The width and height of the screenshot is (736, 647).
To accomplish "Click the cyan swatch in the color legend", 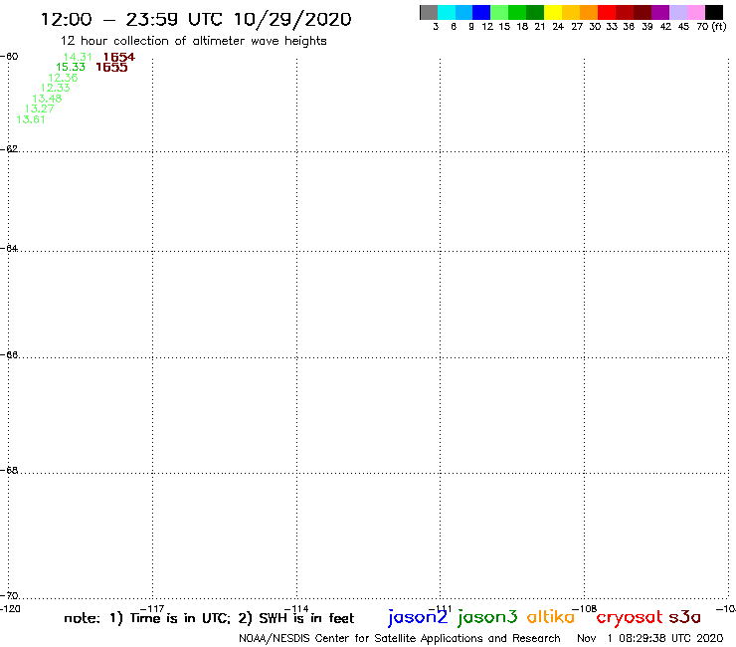I will [x=447, y=12].
